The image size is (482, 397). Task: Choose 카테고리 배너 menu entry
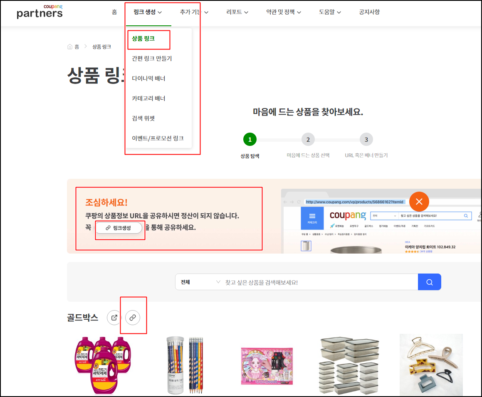(x=148, y=99)
